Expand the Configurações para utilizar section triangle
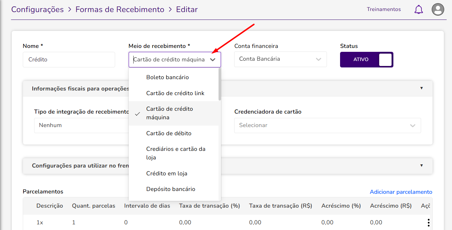 pyautogui.click(x=421, y=165)
